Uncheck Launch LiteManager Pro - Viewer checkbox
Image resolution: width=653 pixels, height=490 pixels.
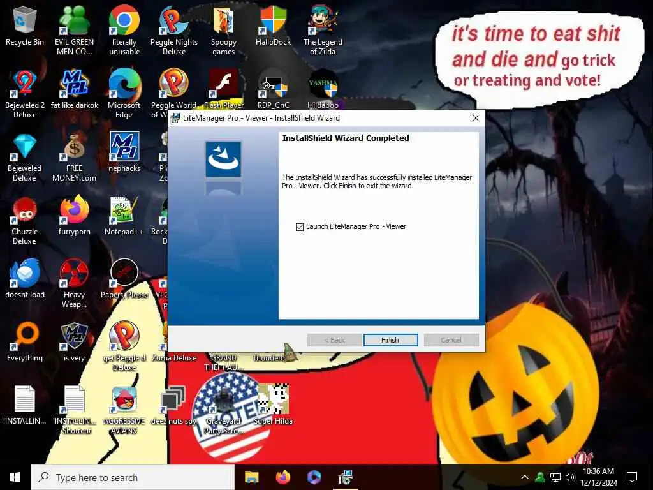pos(300,226)
